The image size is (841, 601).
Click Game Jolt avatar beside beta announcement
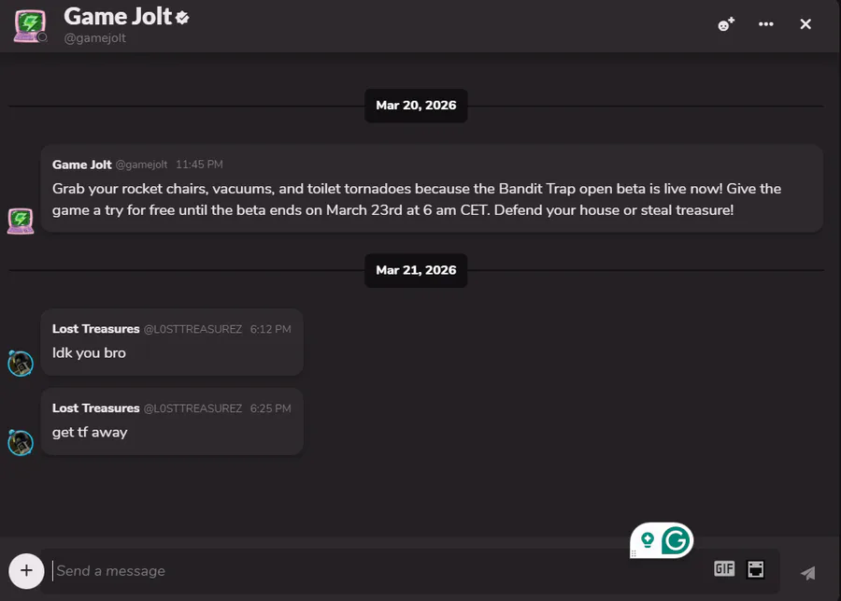(21, 221)
